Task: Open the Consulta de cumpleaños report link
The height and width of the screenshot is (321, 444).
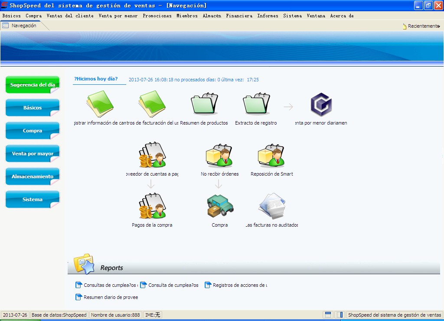Action: (x=173, y=285)
